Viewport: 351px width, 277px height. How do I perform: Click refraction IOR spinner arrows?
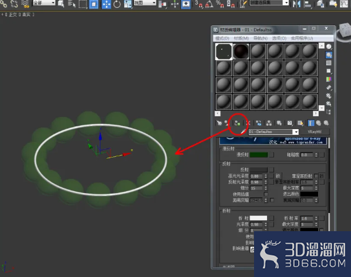pyautogui.click(x=316, y=218)
